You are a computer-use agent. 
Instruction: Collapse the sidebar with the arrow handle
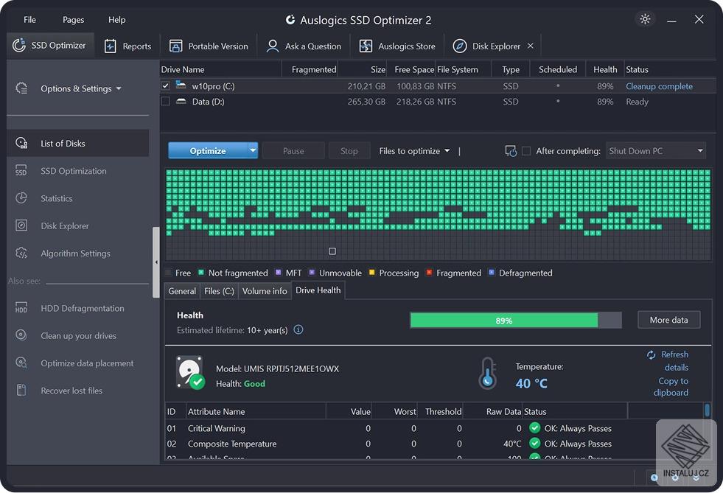tap(156, 262)
